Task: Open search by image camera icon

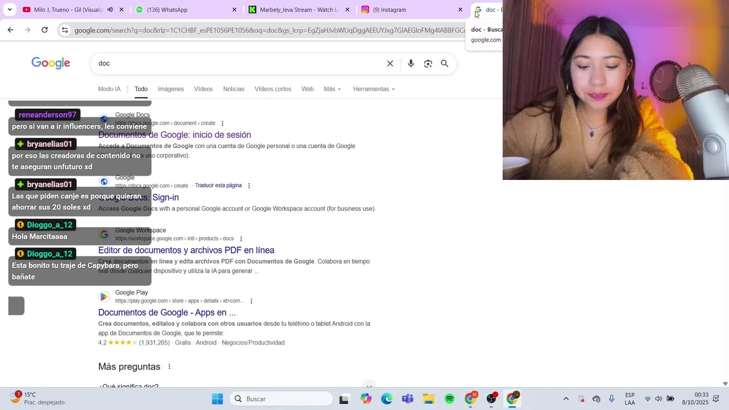Action: [x=428, y=64]
